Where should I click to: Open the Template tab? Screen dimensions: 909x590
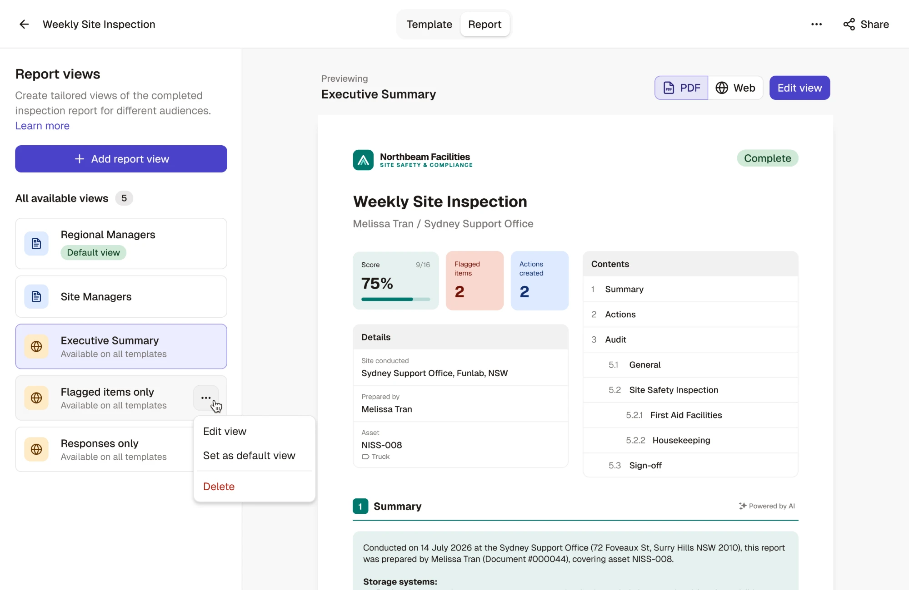coord(429,25)
